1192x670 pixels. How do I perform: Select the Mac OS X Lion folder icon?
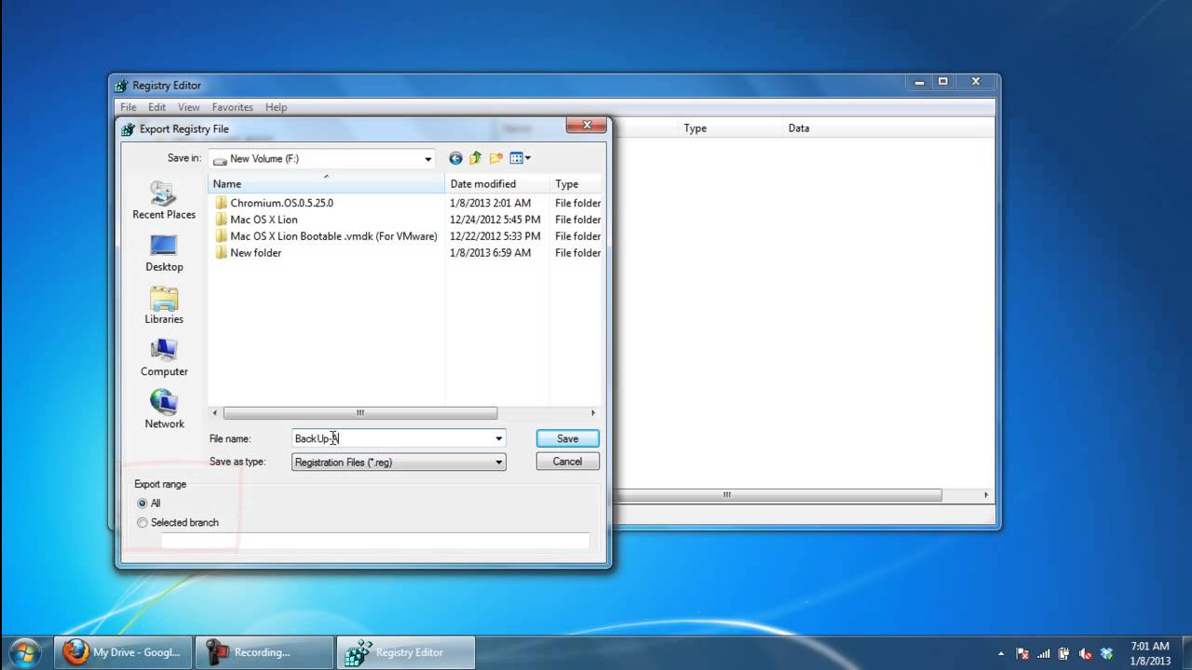pyautogui.click(x=221, y=220)
